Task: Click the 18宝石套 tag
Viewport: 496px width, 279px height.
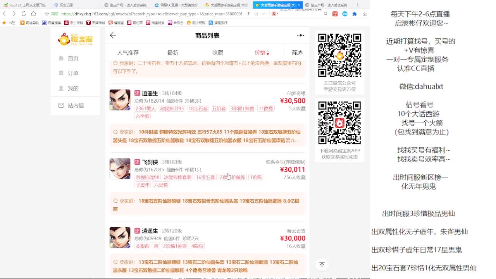Action: pos(198,108)
